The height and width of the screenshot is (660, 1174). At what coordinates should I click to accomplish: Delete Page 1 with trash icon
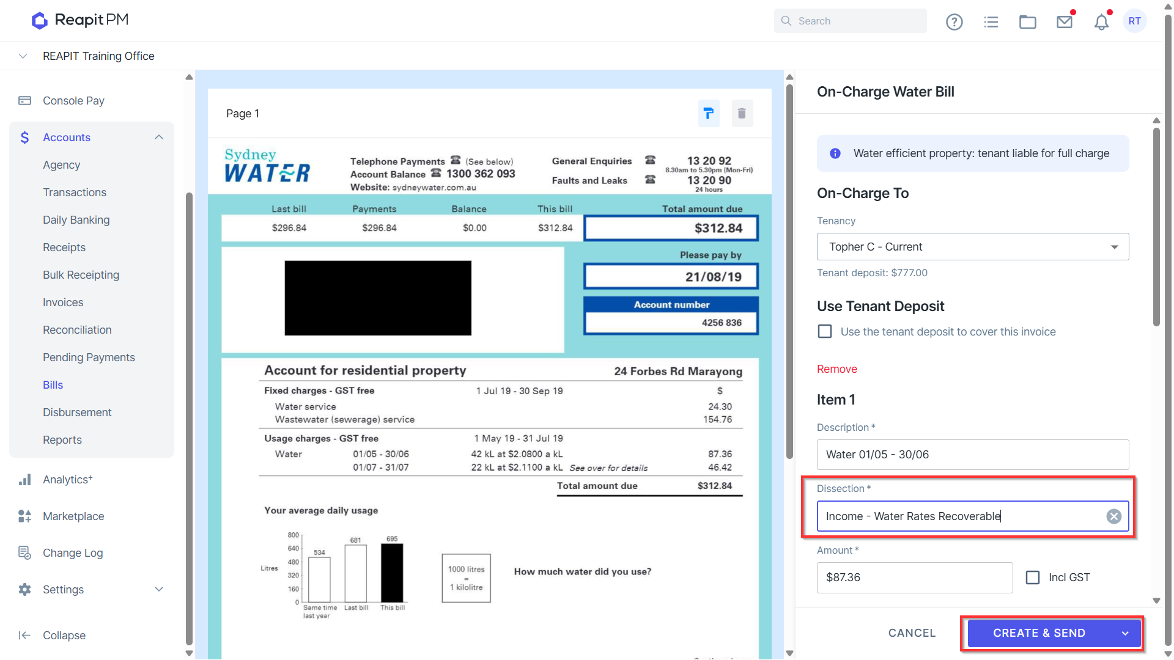pyautogui.click(x=742, y=113)
